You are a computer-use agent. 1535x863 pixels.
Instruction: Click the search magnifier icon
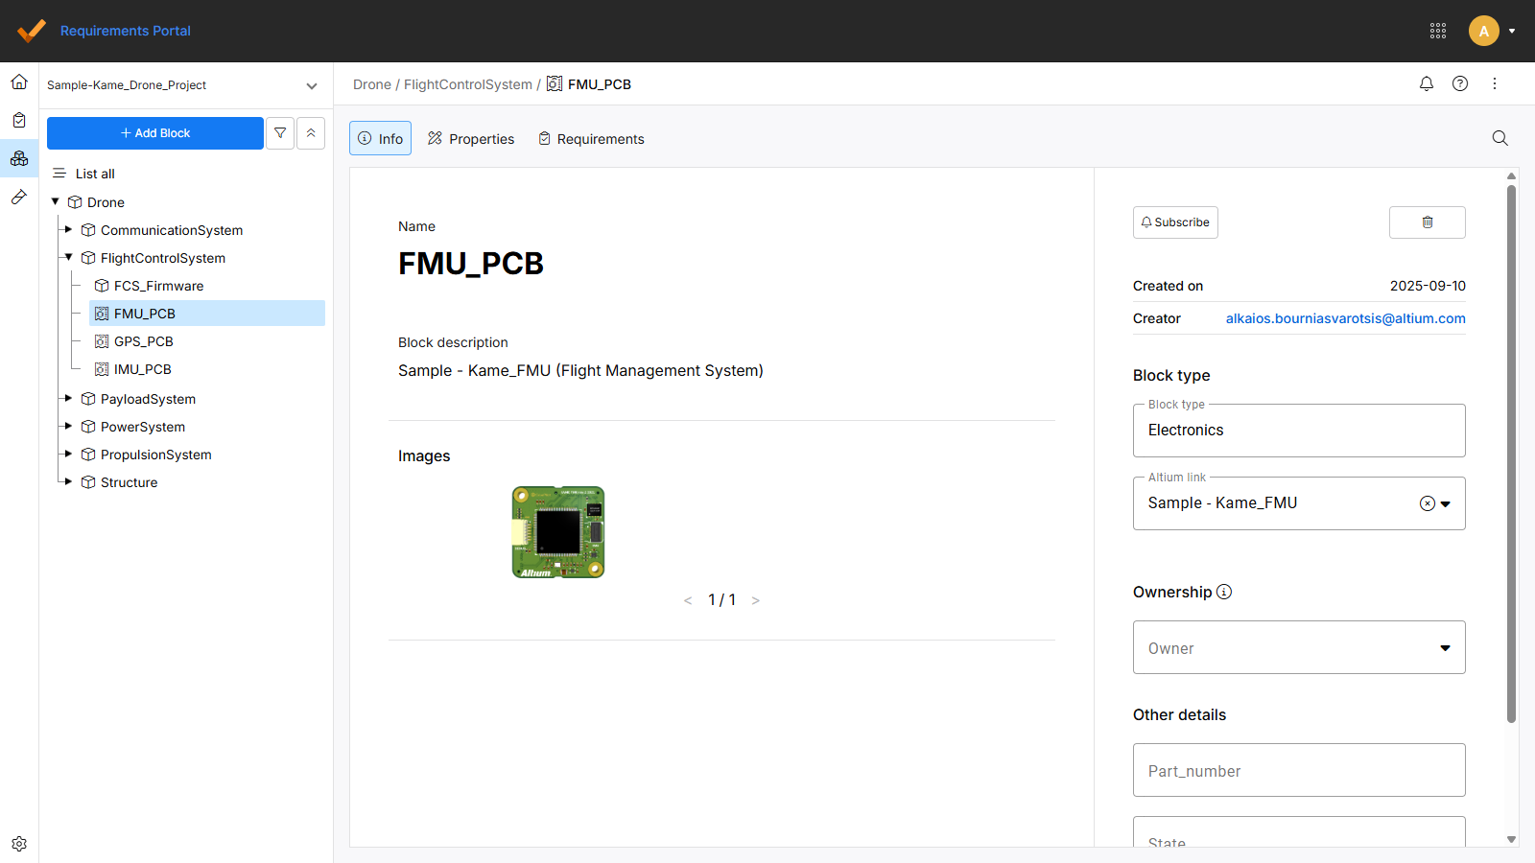[1500, 139]
